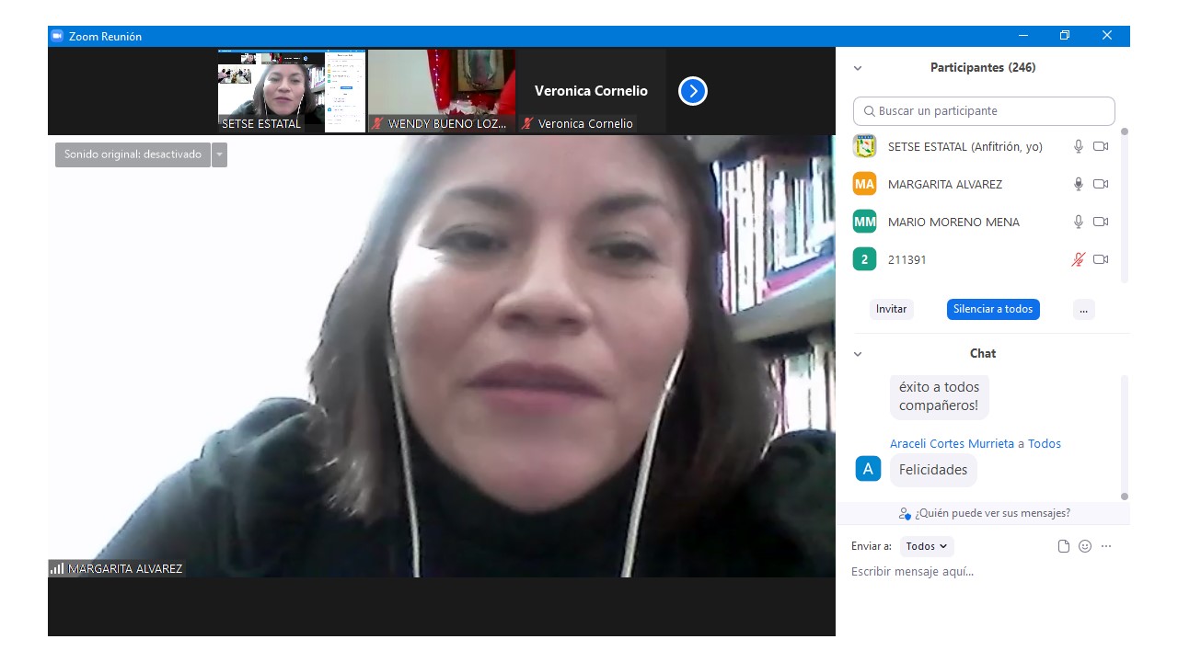
Task: Click the chat panel scrollbar
Action: pyautogui.click(x=1124, y=438)
